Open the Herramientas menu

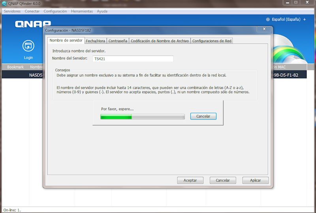click(82, 11)
